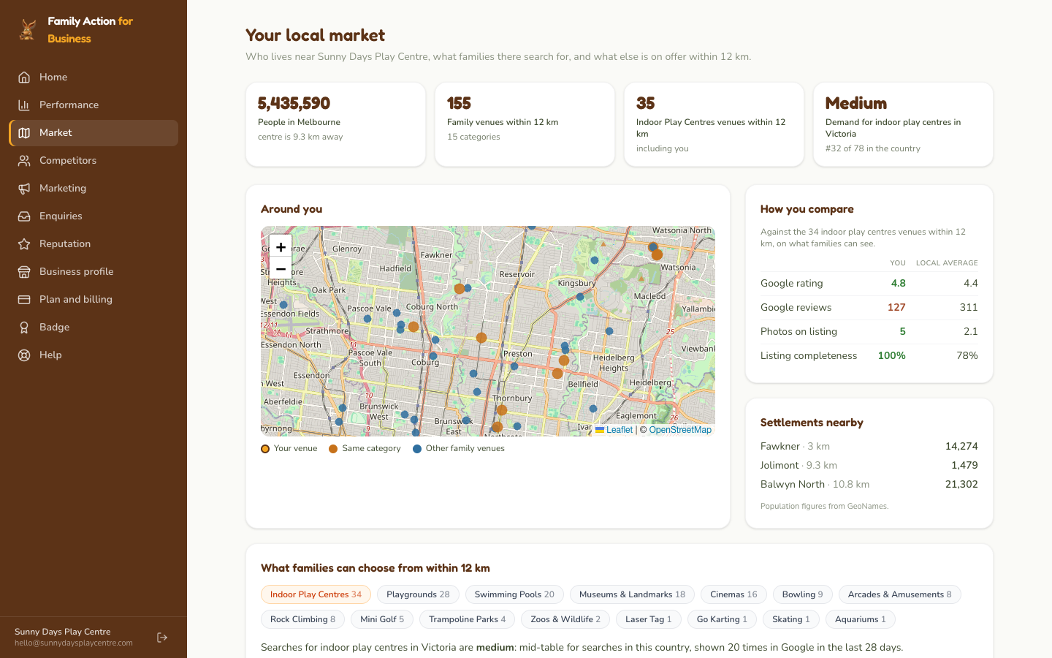Click the Population figures from GeoNames note
This screenshot has width=1052, height=658.
[824, 506]
